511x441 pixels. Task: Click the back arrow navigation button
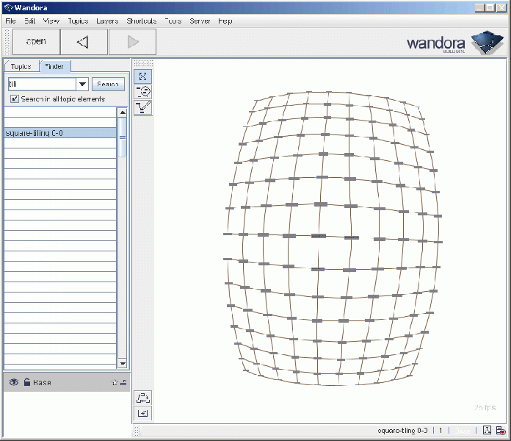tap(82, 42)
